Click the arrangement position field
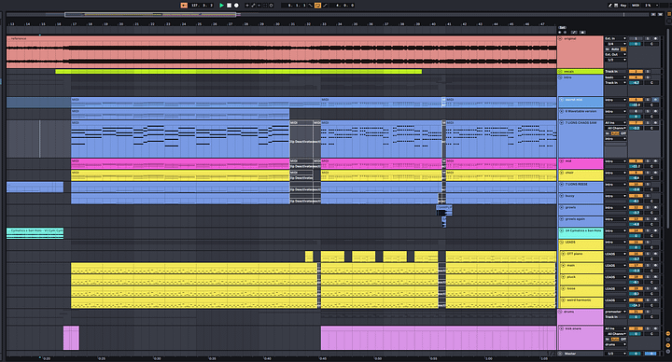 coord(203,6)
